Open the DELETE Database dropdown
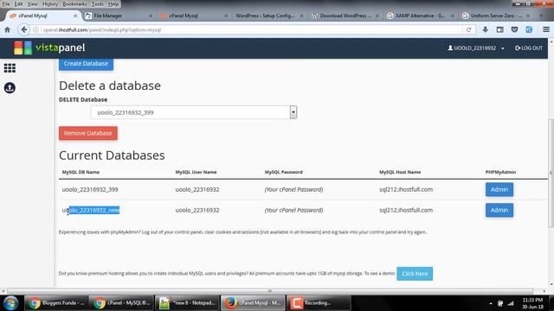 point(194,112)
